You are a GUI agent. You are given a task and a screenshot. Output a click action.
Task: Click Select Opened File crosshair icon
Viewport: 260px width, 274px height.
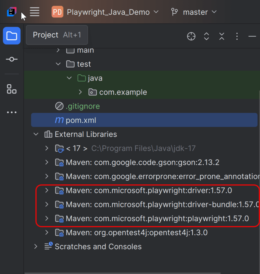(x=191, y=36)
